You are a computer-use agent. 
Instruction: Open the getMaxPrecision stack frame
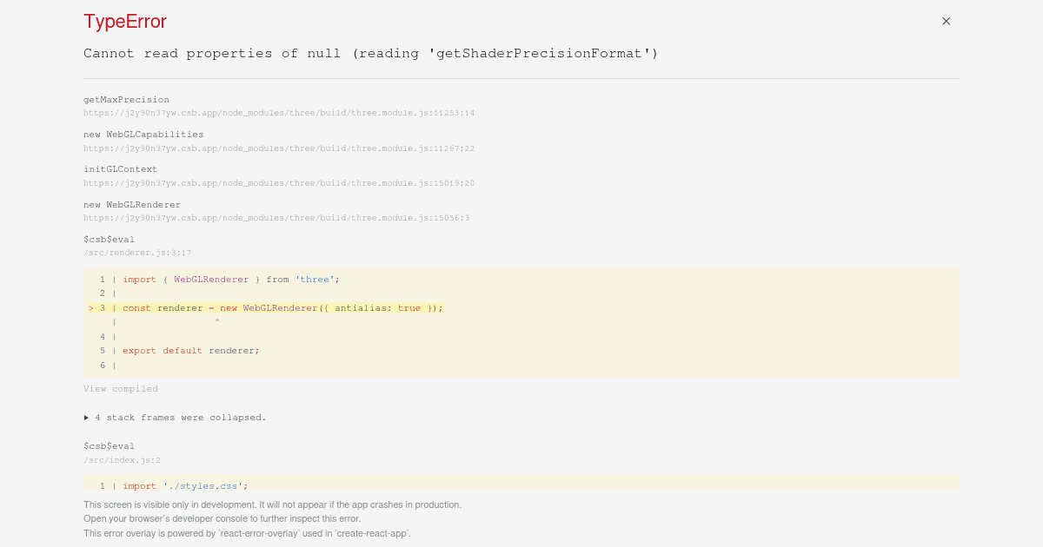click(126, 100)
